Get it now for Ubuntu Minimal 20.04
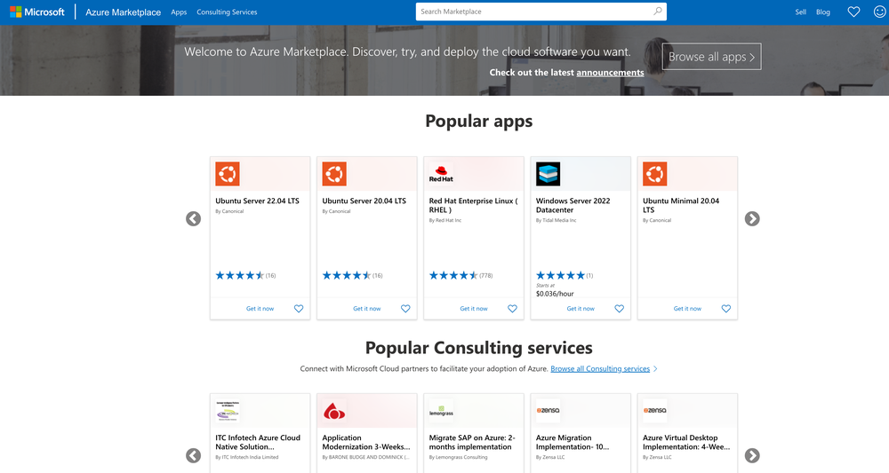 687,309
